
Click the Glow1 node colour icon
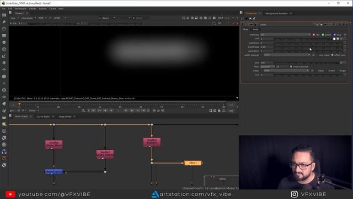coord(317,24)
